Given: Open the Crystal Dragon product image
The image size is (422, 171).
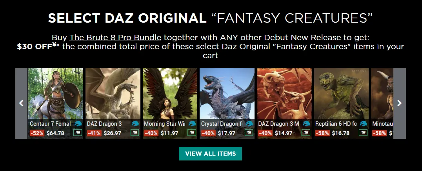Looking at the screenshot, I should click(x=227, y=93).
